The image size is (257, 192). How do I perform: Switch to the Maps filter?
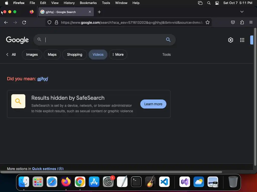pyautogui.click(x=52, y=54)
